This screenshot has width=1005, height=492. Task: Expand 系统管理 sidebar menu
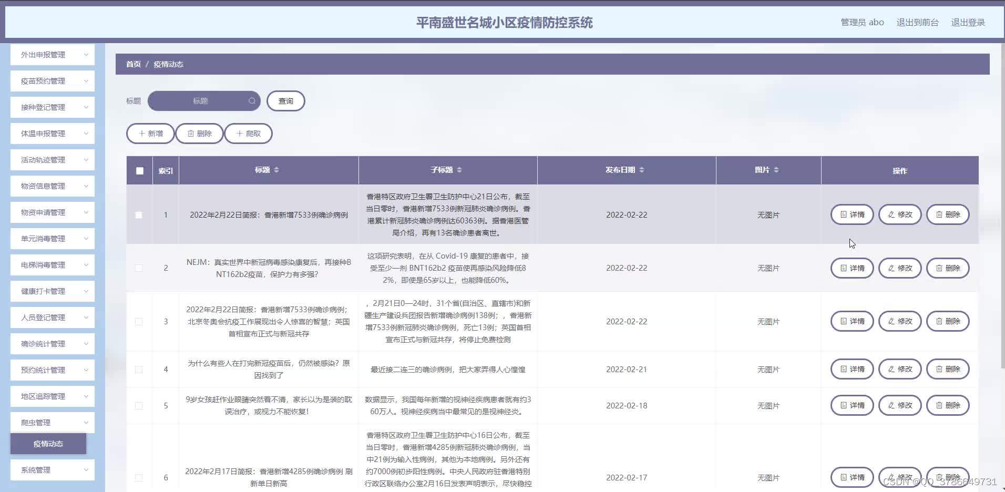tap(53, 470)
